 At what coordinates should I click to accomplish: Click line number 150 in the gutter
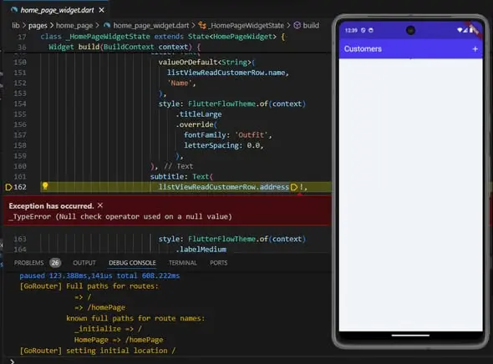[20, 62]
